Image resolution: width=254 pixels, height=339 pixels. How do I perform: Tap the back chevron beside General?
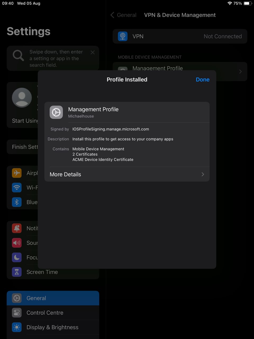pos(112,15)
